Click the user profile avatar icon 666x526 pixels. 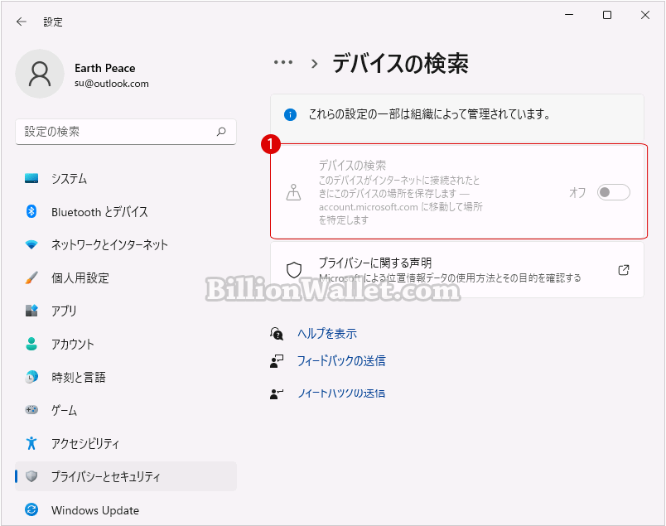[x=40, y=74]
